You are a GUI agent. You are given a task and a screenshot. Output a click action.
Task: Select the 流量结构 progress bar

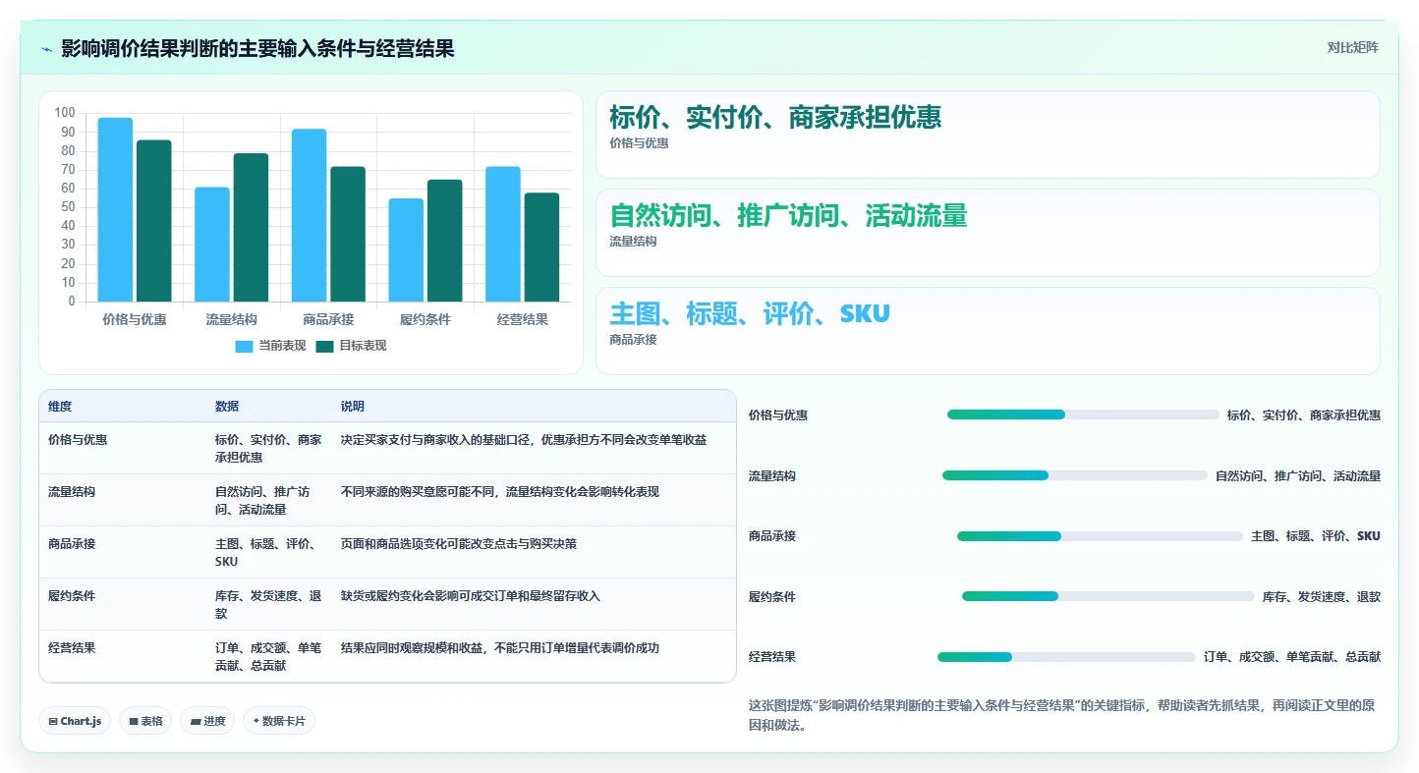pos(1075,475)
